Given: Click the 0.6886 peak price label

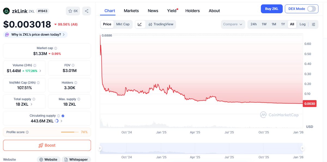Looking at the screenshot, I should pos(107,35).
